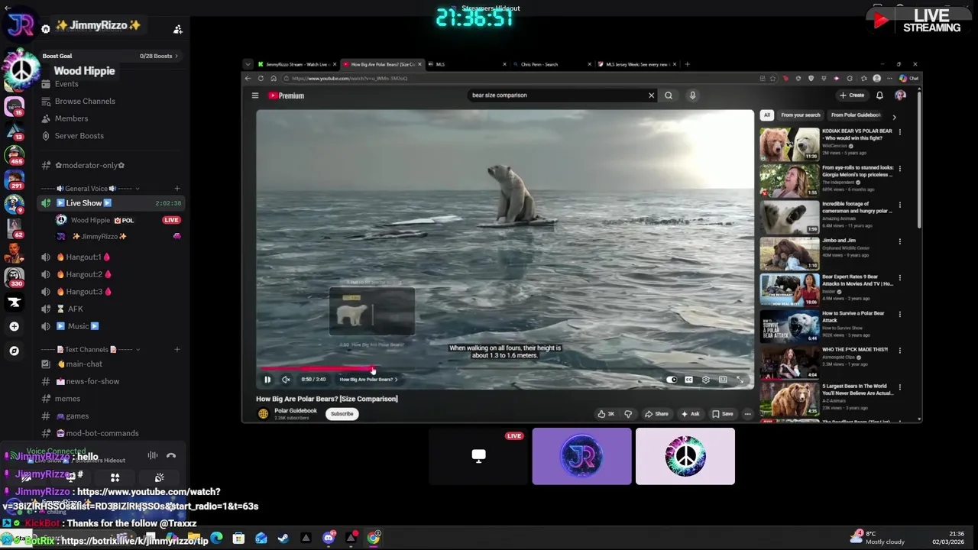
Task: Add a server in Discord
Action: point(14,326)
